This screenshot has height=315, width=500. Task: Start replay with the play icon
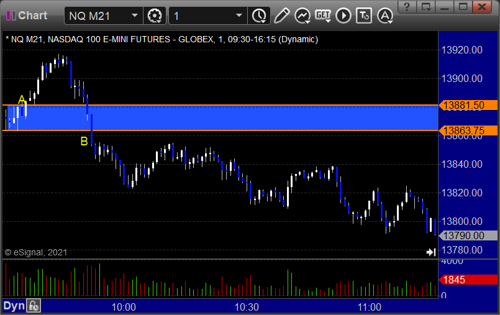pos(343,16)
